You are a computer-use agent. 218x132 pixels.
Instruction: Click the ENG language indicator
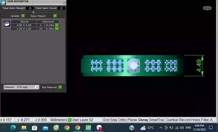point(188,127)
